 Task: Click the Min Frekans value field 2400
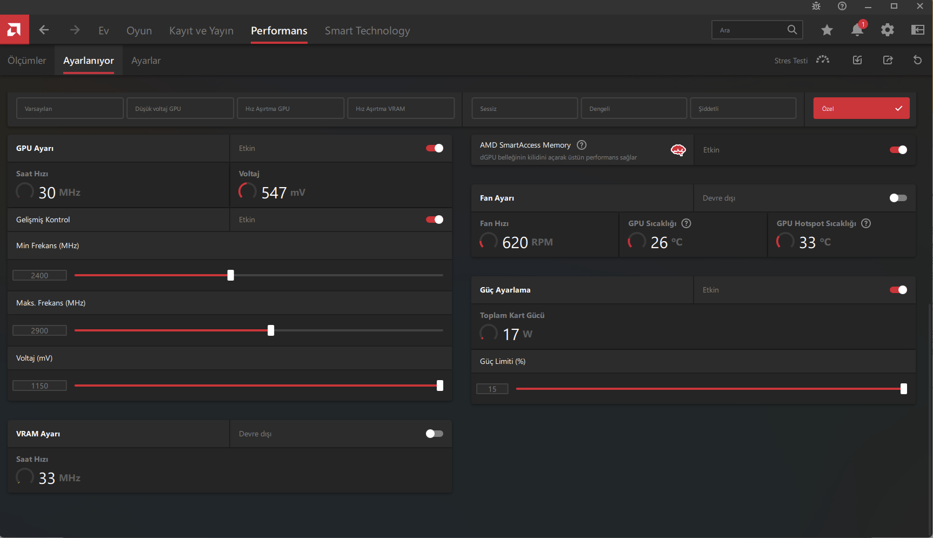tap(39, 275)
